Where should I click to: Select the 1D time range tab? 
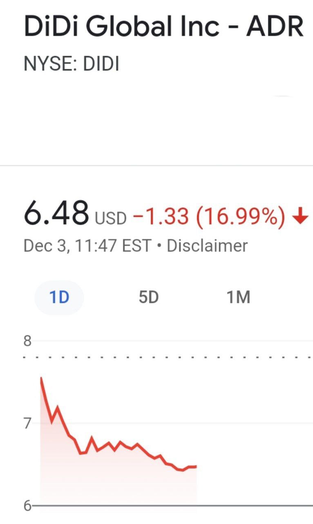59,298
